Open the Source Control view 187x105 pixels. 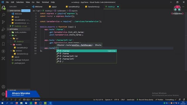point(3,22)
